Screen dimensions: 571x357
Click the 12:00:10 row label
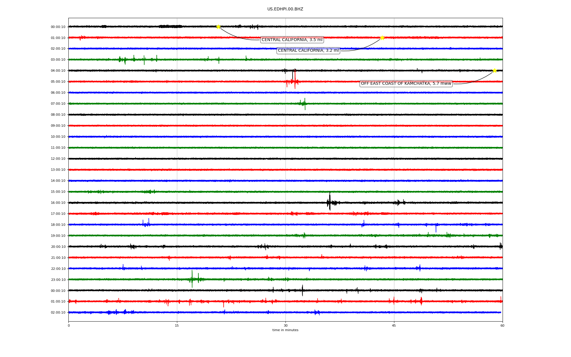tap(58, 159)
